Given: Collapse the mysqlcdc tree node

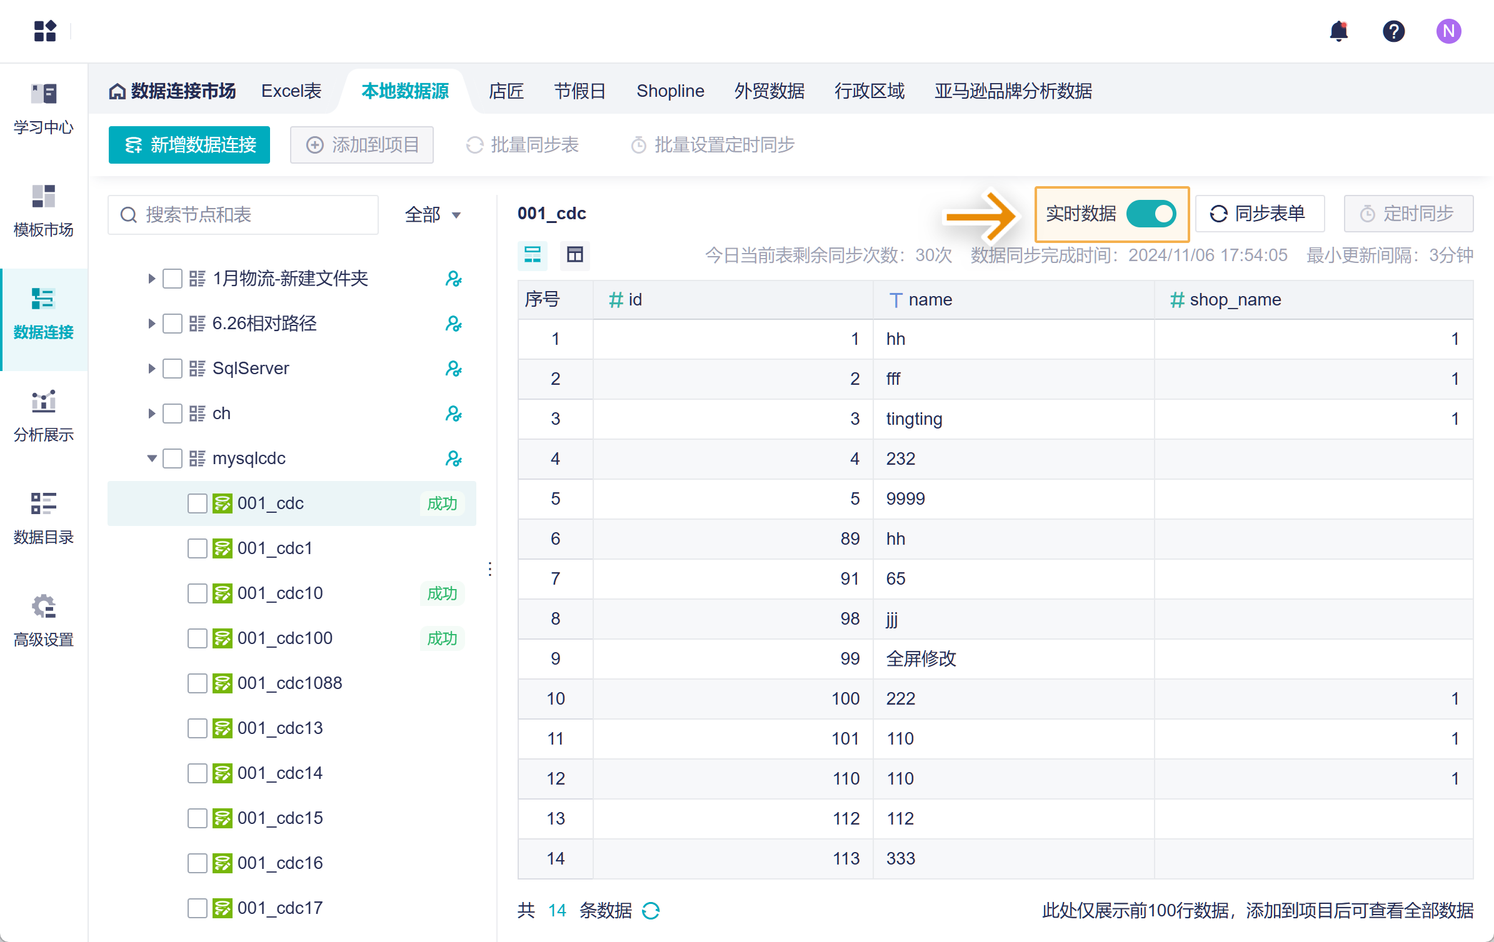Looking at the screenshot, I should pos(151,459).
